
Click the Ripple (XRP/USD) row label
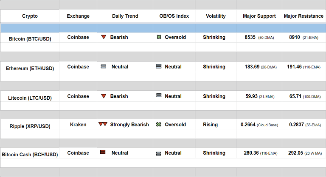click(x=30, y=126)
